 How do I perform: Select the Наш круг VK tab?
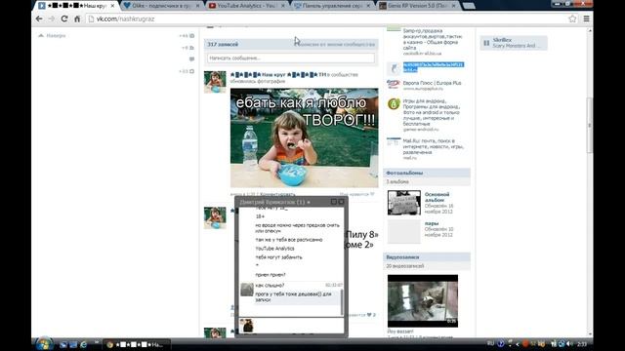coord(76,6)
